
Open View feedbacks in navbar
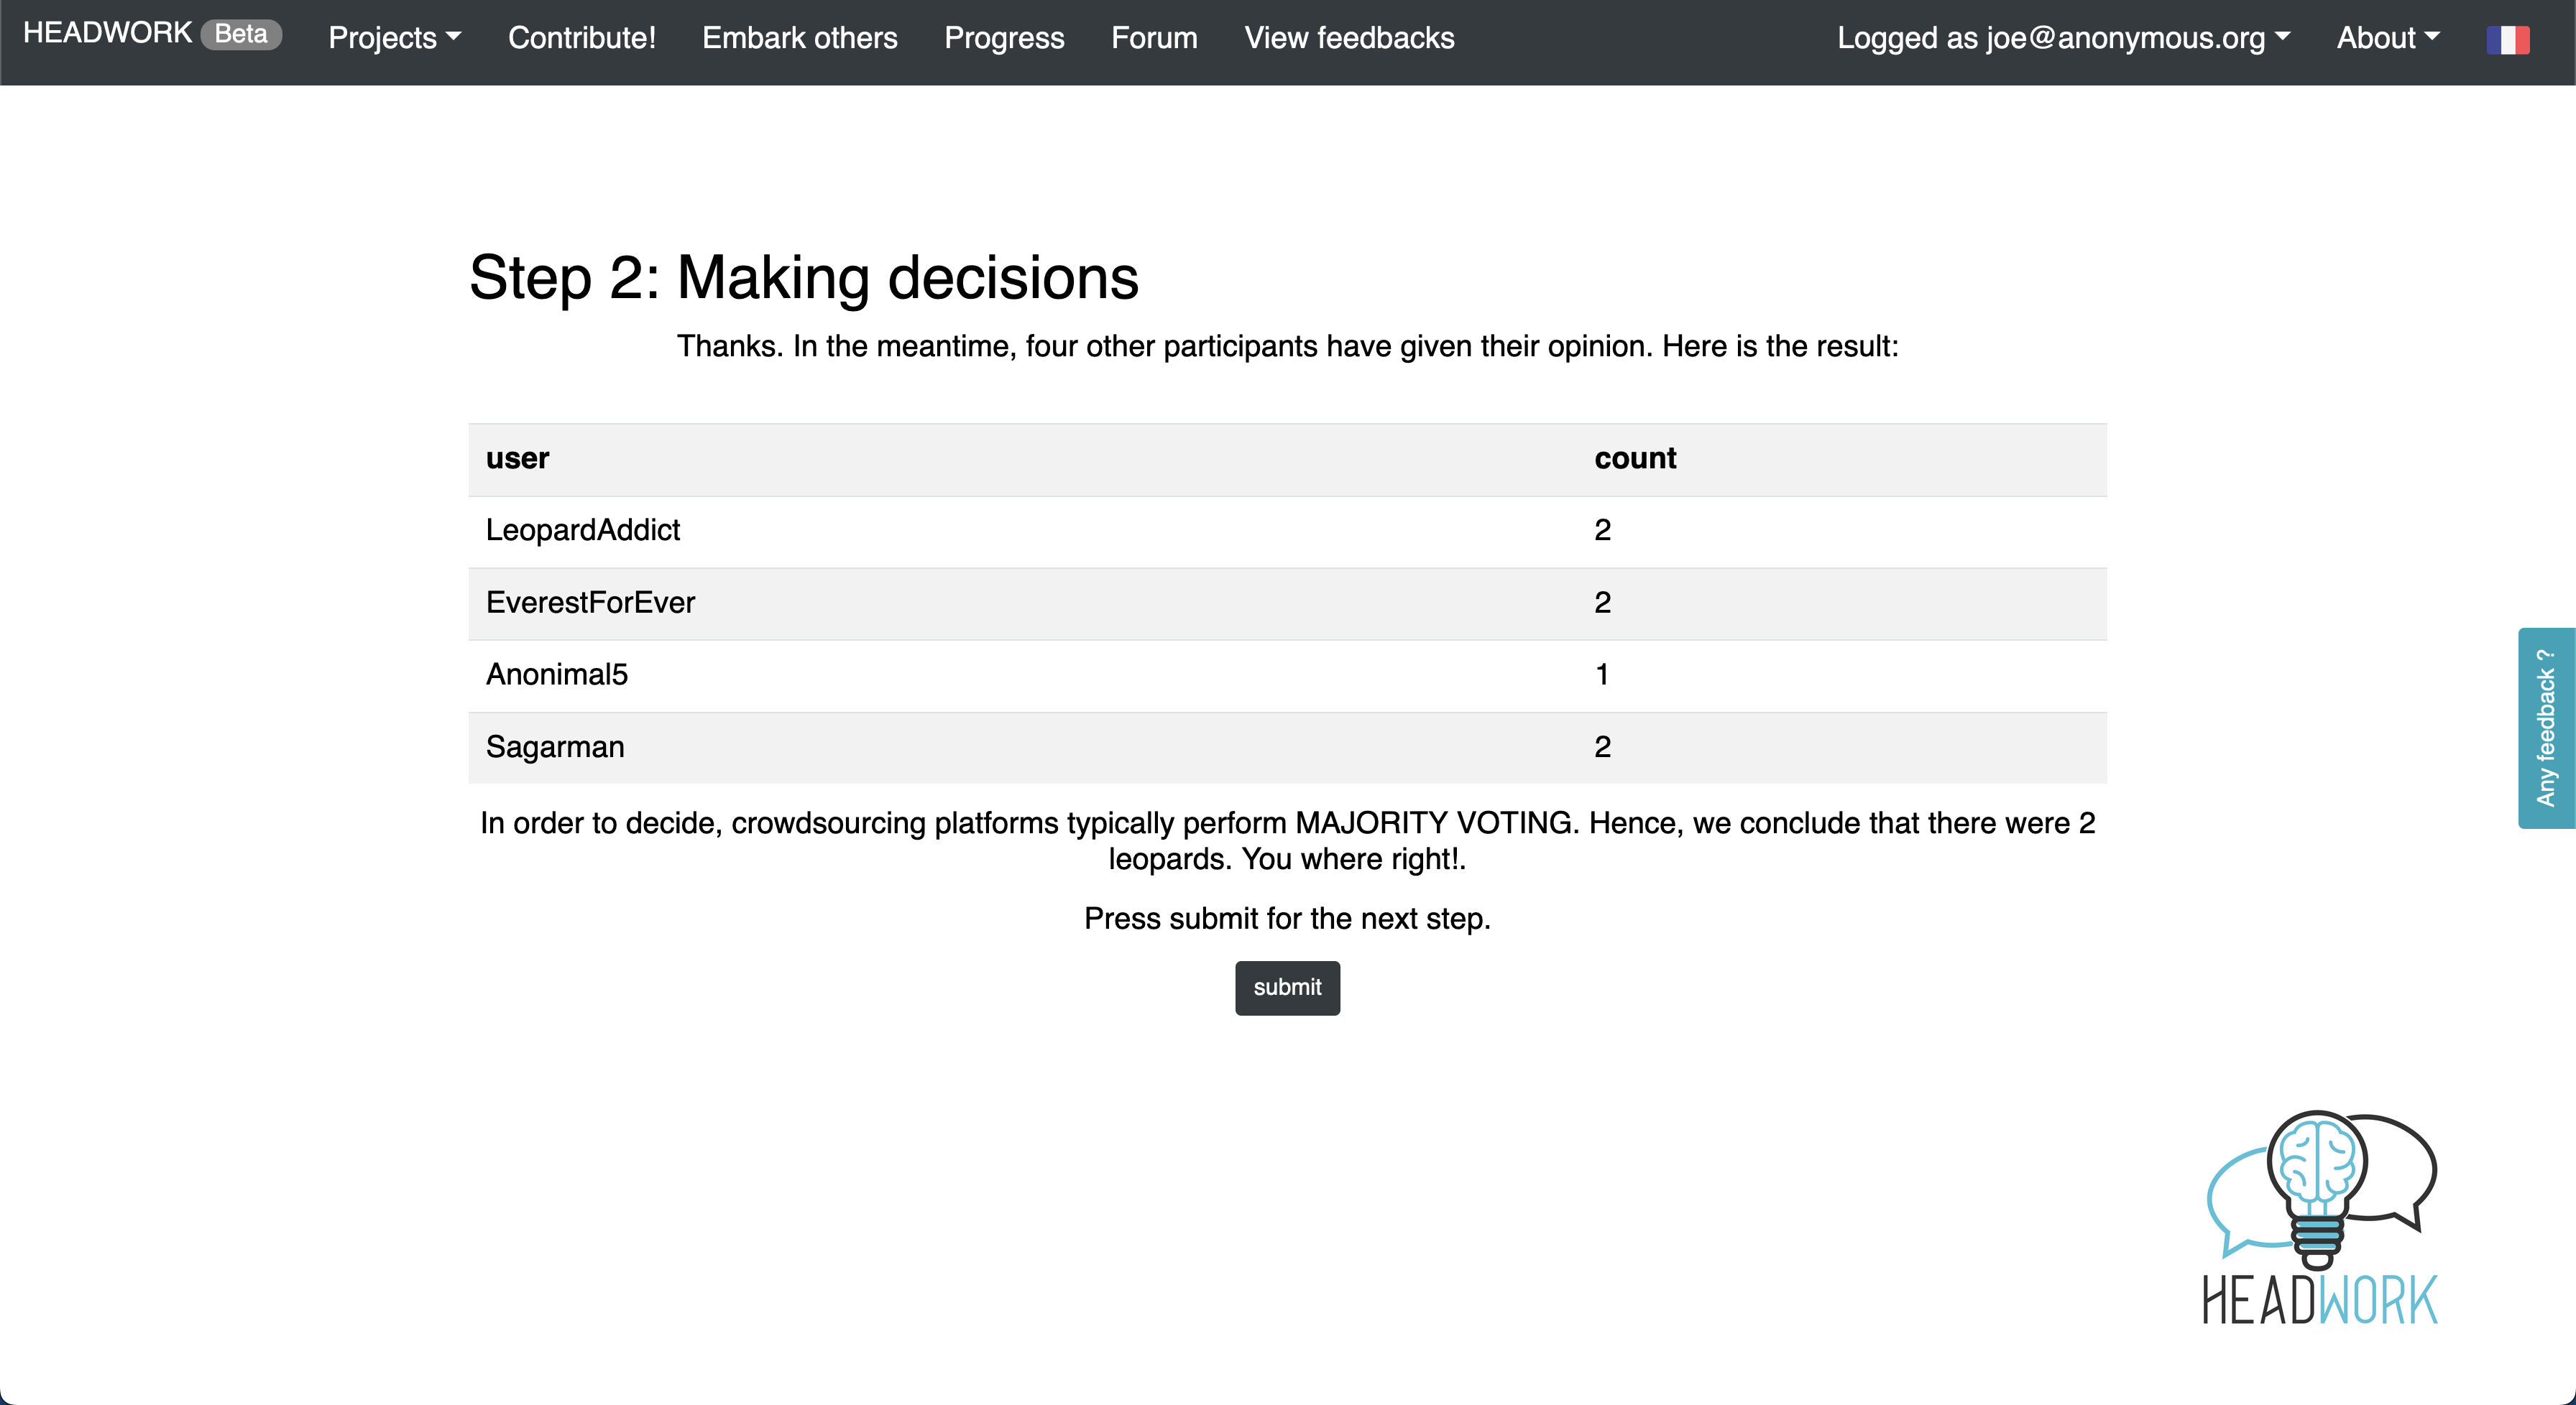[1349, 38]
